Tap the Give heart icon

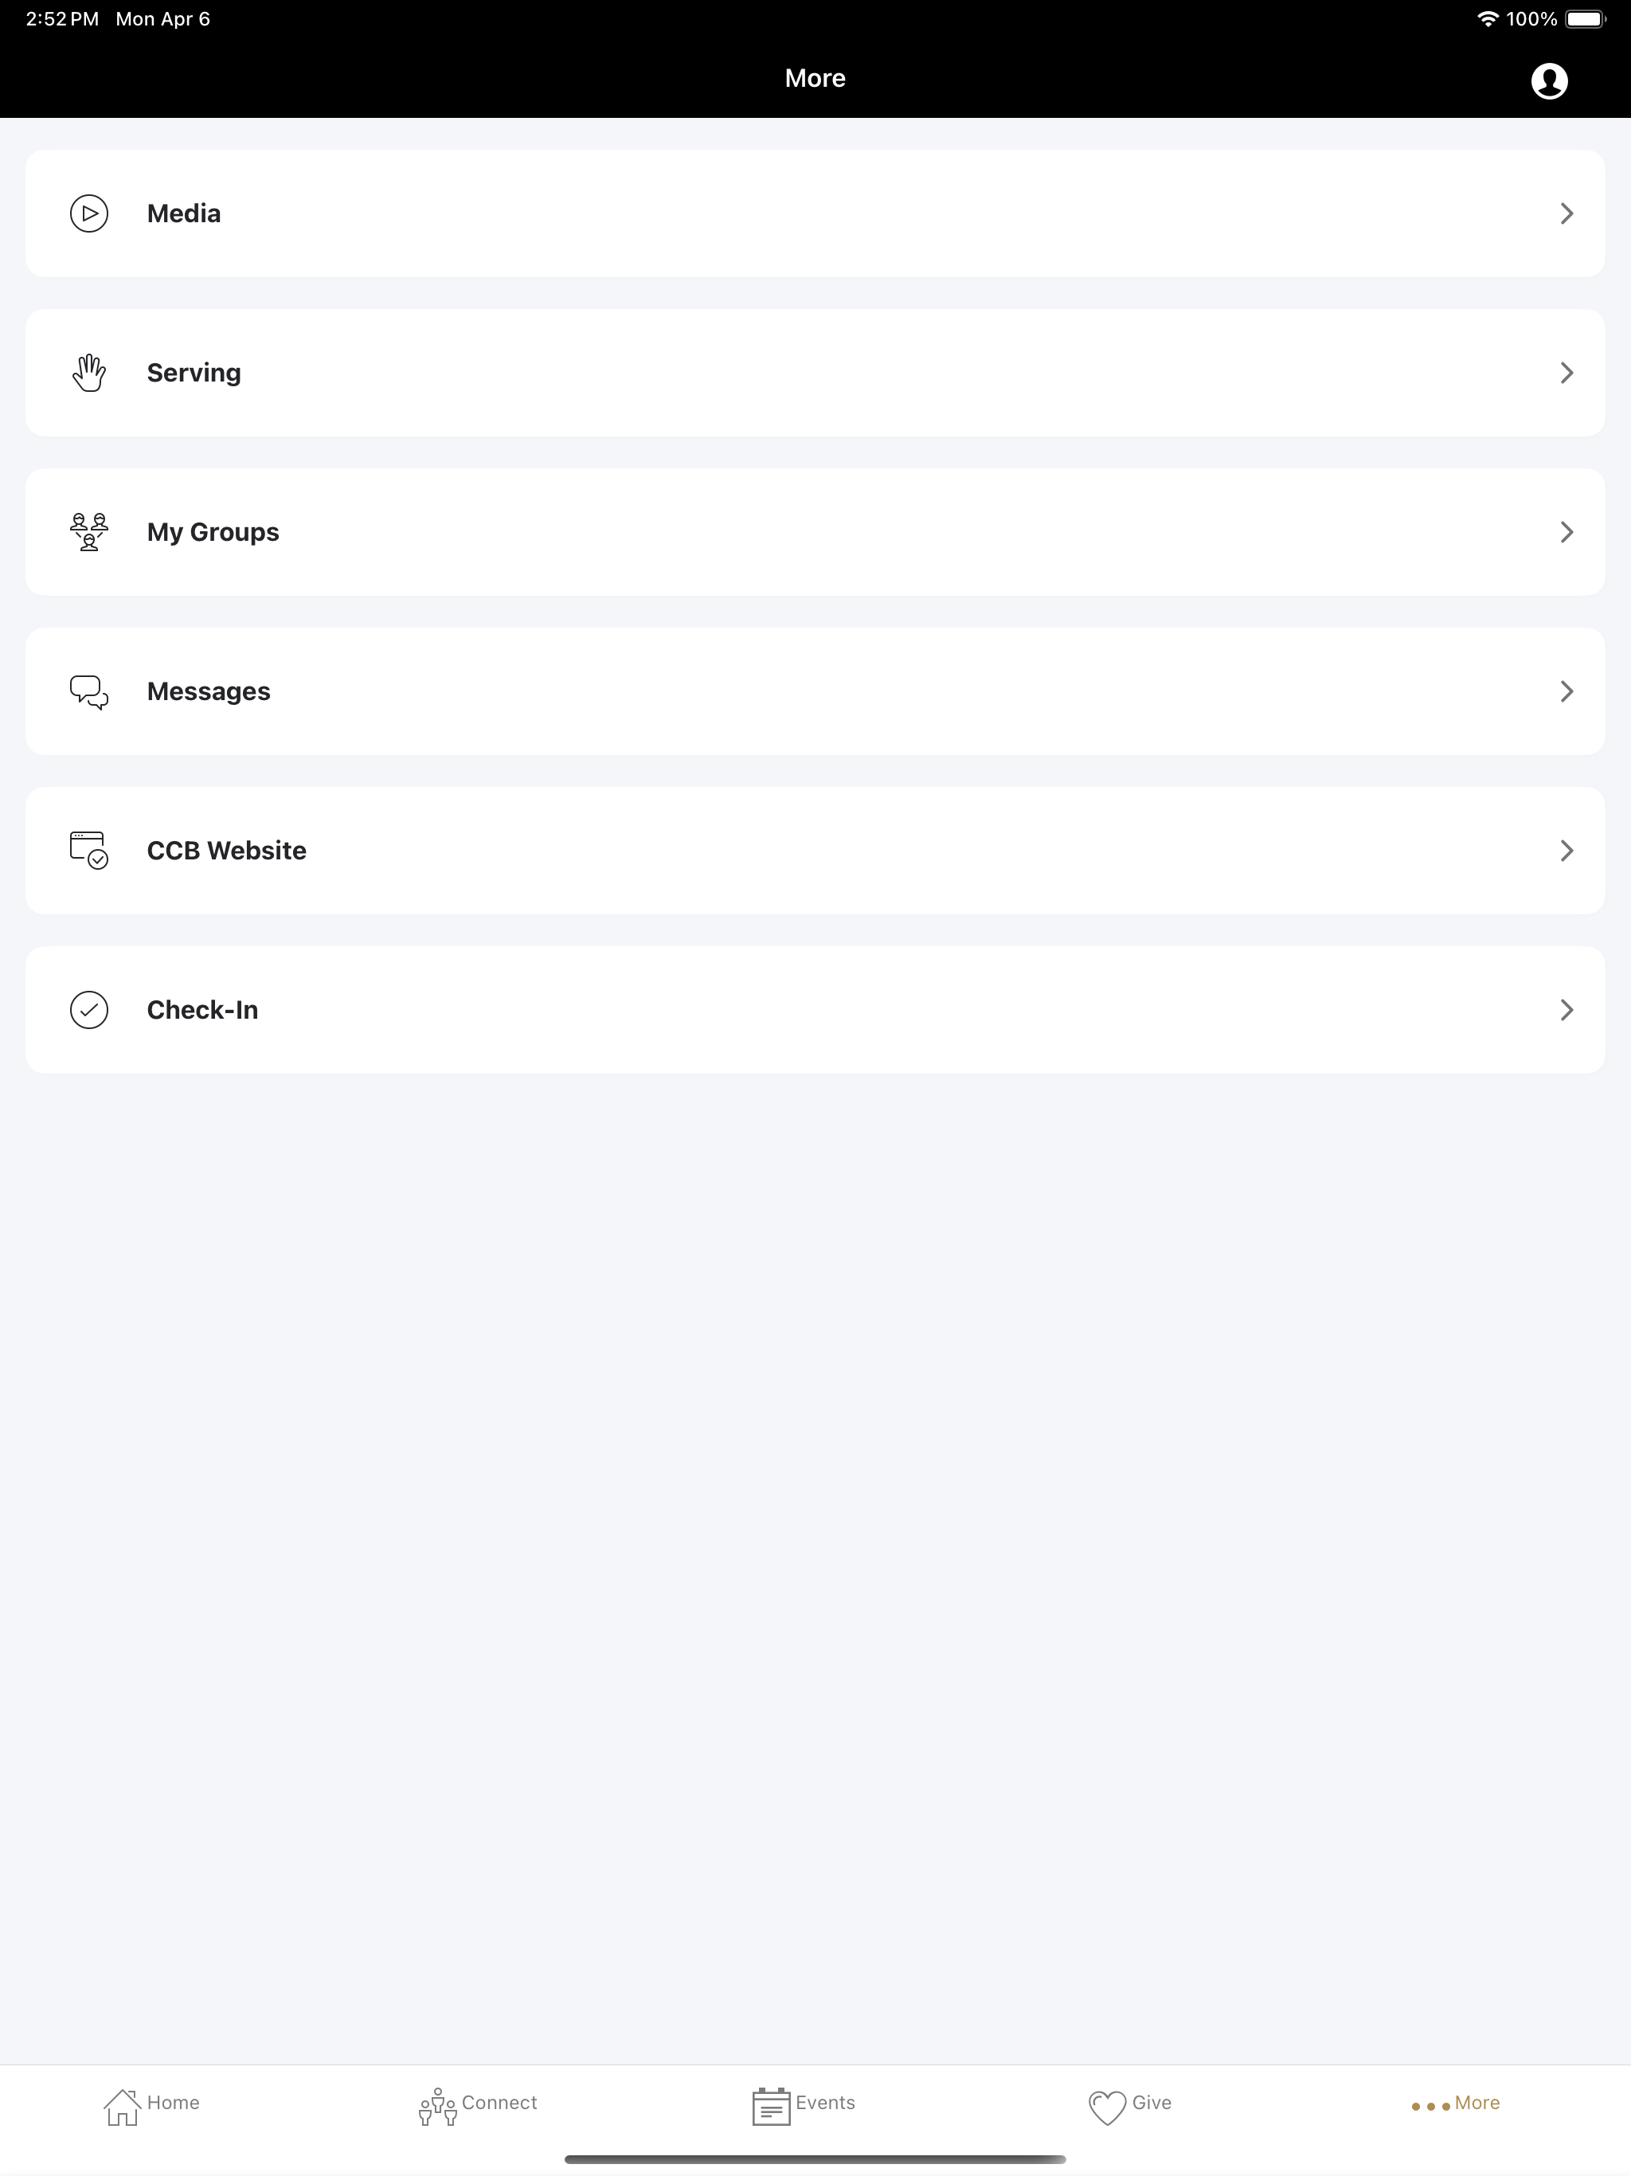click(1107, 2108)
